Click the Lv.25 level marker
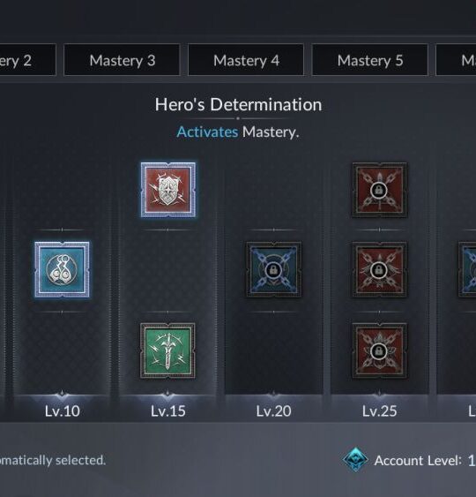 point(379,411)
